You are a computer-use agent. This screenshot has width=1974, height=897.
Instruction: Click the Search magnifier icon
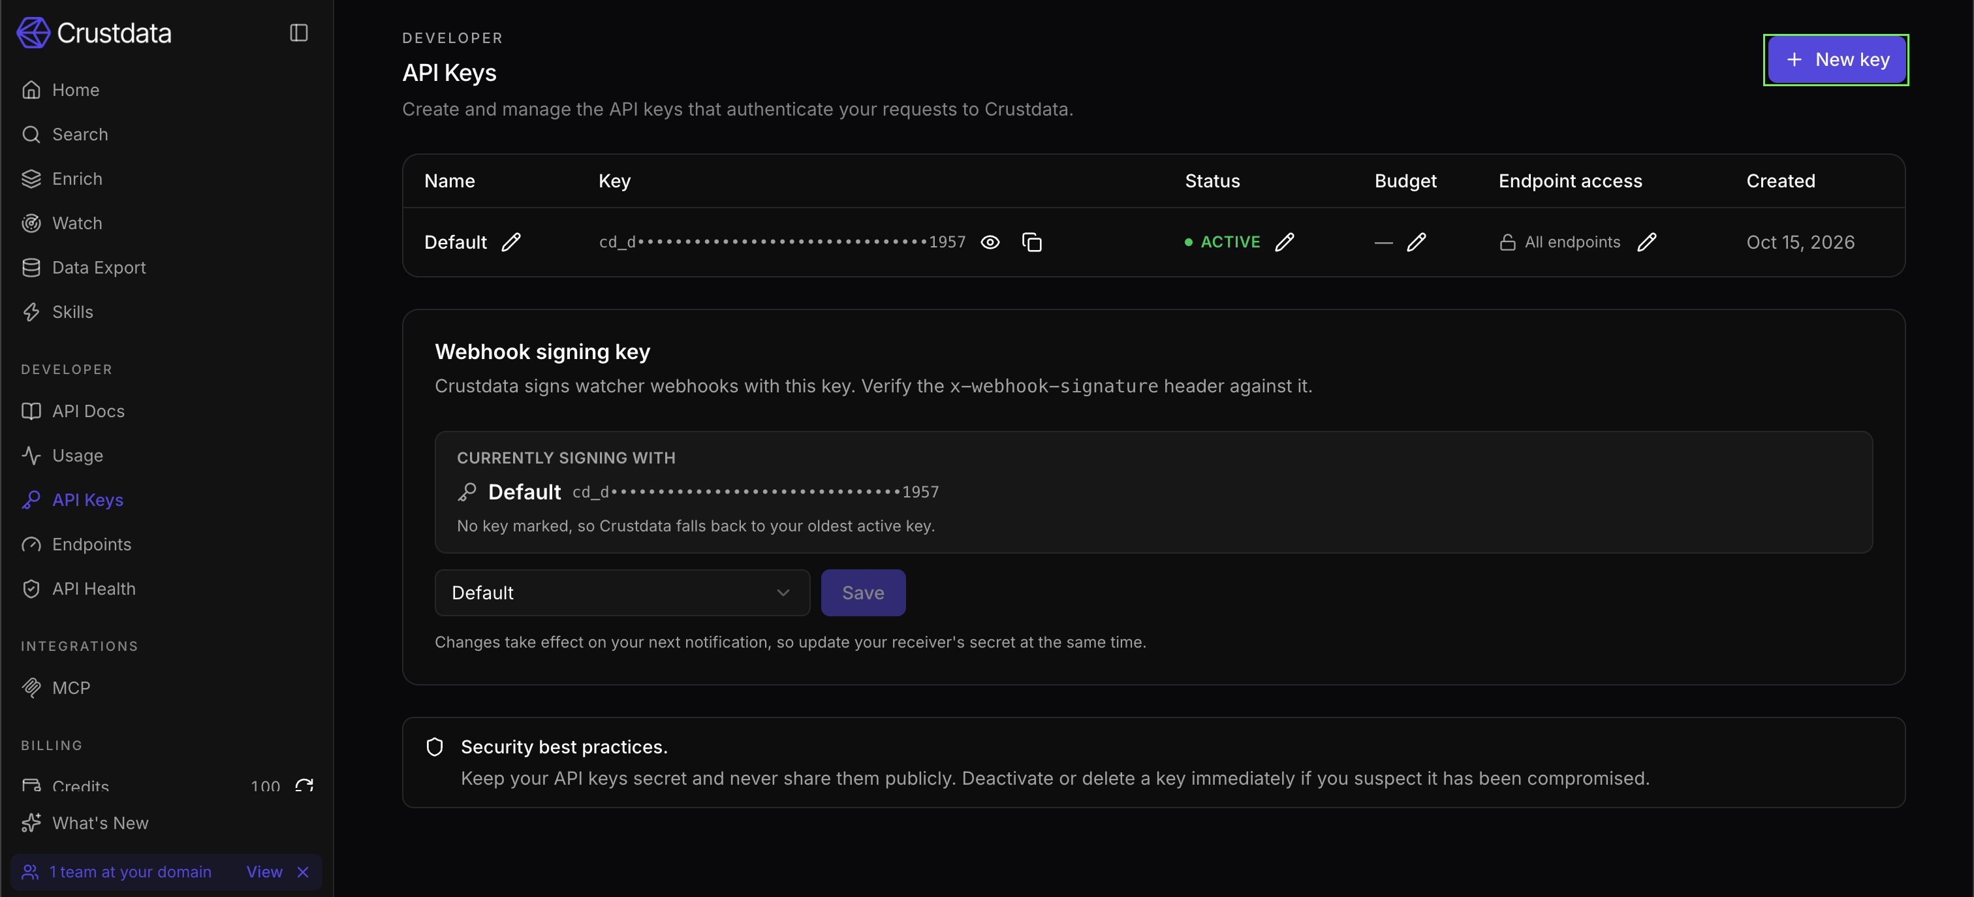pyautogui.click(x=31, y=134)
